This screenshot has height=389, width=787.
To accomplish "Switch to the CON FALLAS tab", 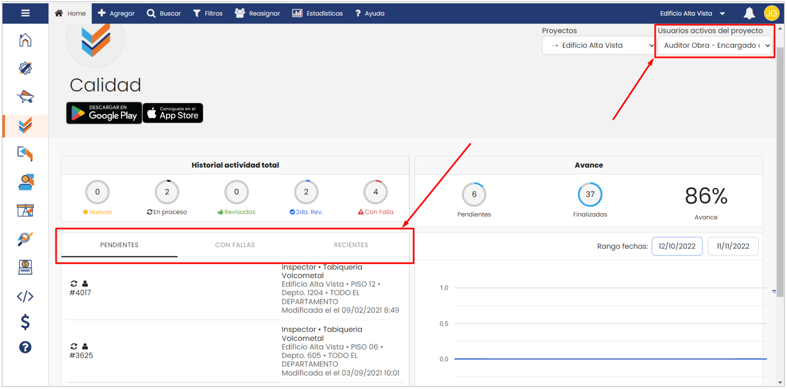I will [x=235, y=245].
